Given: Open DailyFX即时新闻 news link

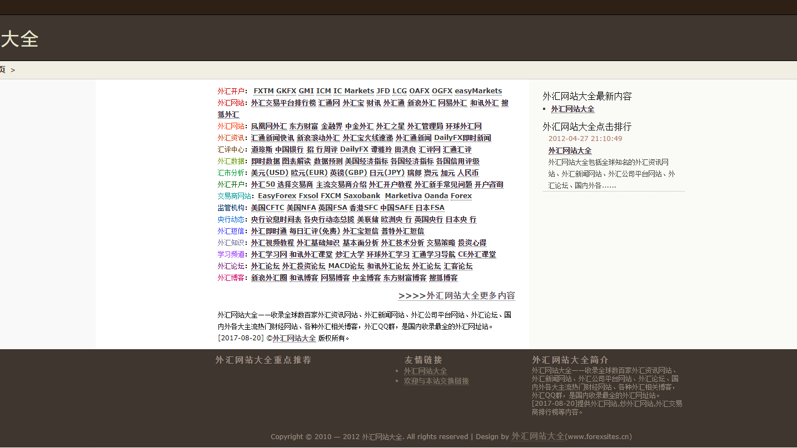Looking at the screenshot, I should coord(462,138).
